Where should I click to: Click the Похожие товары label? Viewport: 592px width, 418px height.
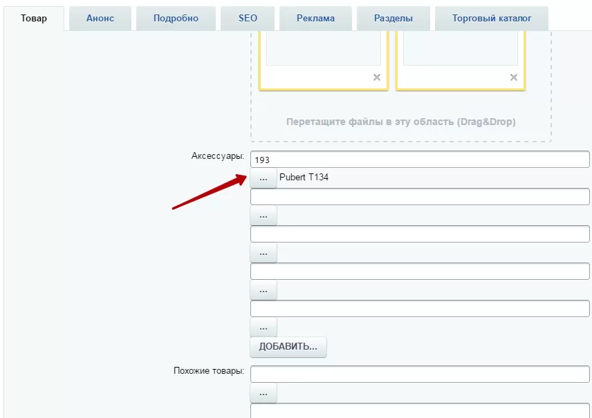tap(209, 371)
